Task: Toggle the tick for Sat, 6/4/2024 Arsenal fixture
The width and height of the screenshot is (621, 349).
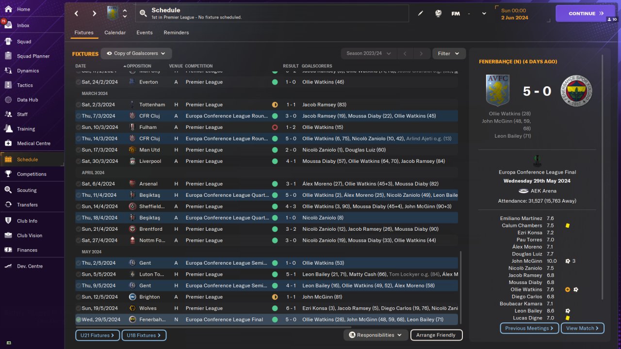Action: coord(79,184)
